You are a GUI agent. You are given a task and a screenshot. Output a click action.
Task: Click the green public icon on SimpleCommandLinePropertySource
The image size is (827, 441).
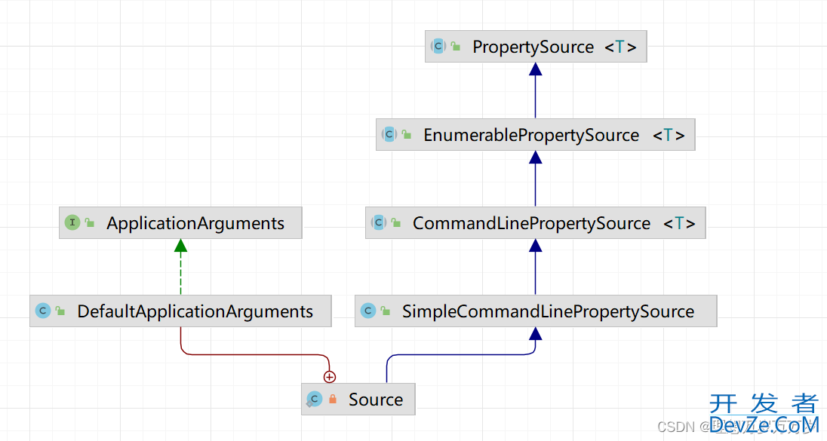click(386, 311)
